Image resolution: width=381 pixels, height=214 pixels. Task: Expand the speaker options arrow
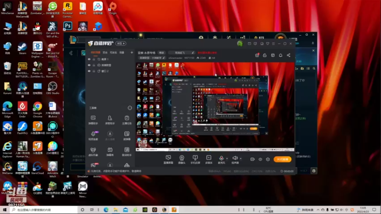click(241, 159)
